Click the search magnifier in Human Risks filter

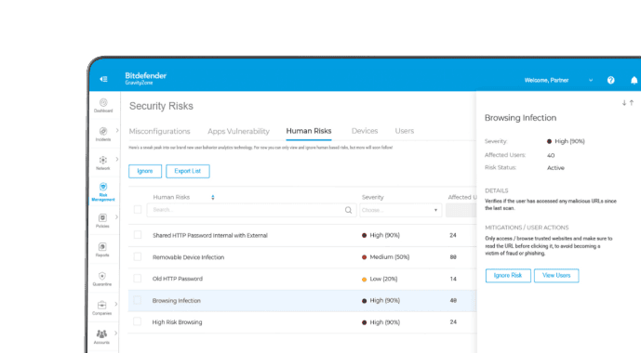click(348, 210)
